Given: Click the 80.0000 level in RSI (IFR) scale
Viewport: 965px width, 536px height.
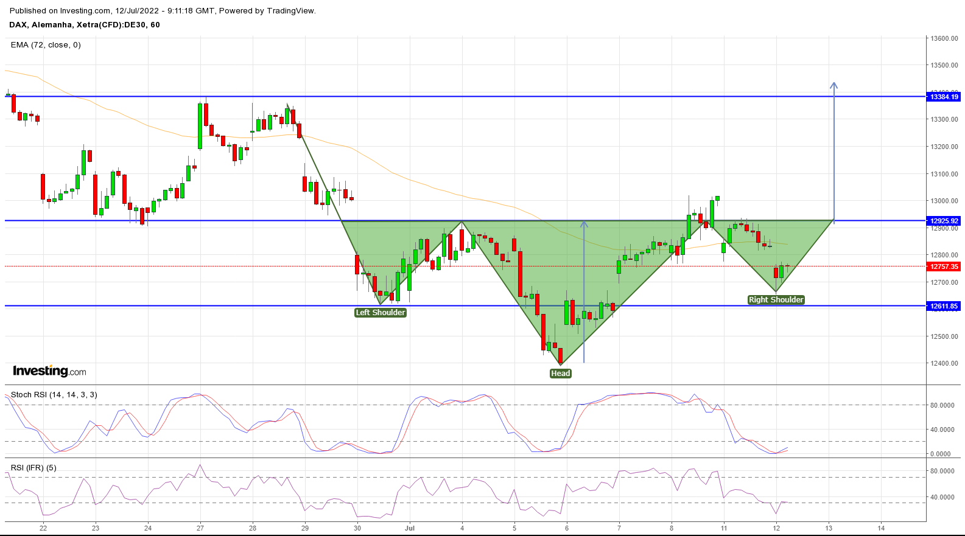Looking at the screenshot, I should pyautogui.click(x=942, y=471).
